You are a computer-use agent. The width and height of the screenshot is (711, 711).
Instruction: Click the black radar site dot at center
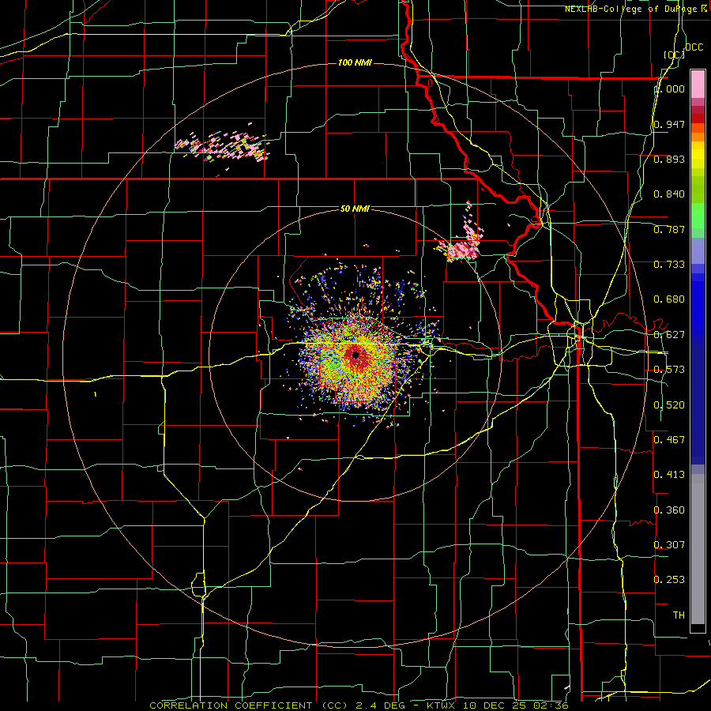click(x=355, y=355)
